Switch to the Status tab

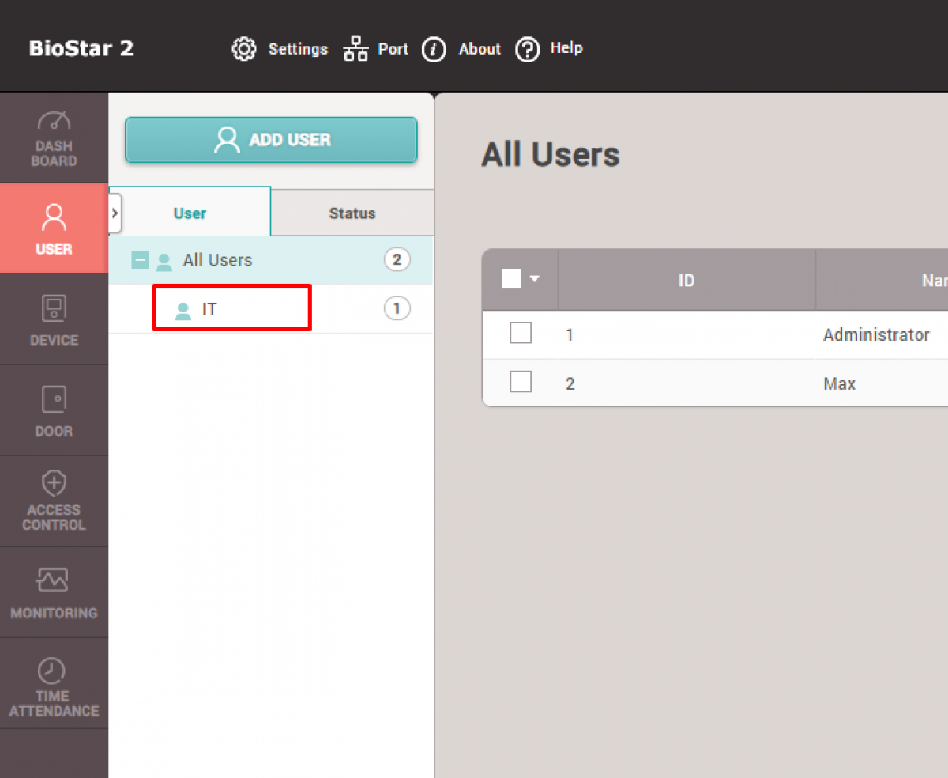coord(352,213)
